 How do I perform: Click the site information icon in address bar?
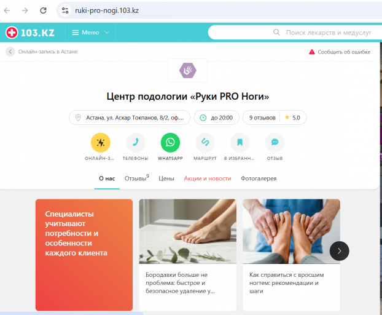tap(65, 10)
